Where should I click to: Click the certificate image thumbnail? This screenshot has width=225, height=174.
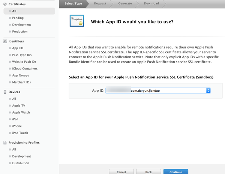77,21
